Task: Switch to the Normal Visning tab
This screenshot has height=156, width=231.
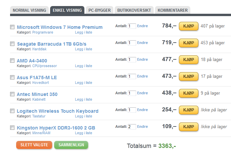Action: coord(29,10)
